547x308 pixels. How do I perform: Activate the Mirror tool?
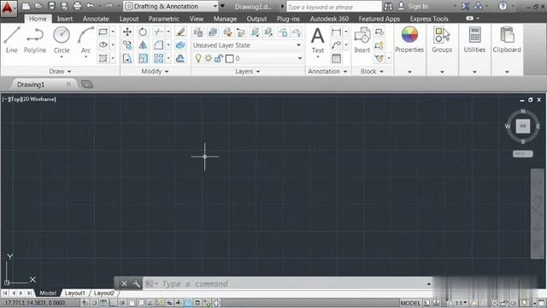[143, 45]
